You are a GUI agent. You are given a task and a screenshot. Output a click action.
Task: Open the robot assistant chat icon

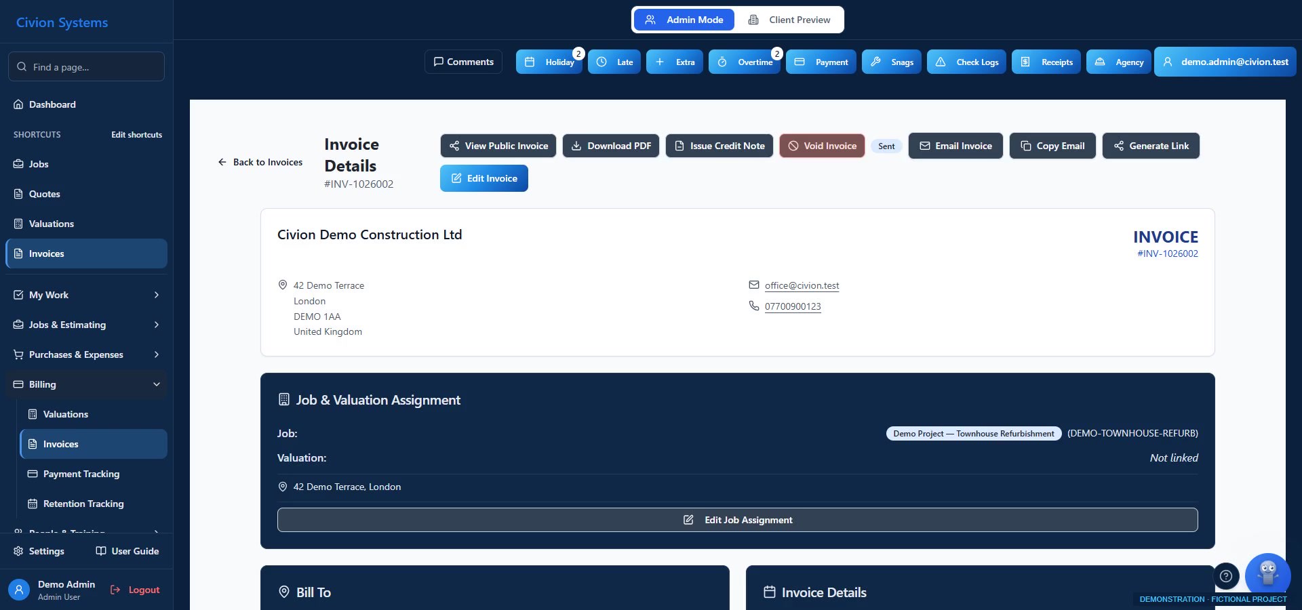click(x=1267, y=574)
